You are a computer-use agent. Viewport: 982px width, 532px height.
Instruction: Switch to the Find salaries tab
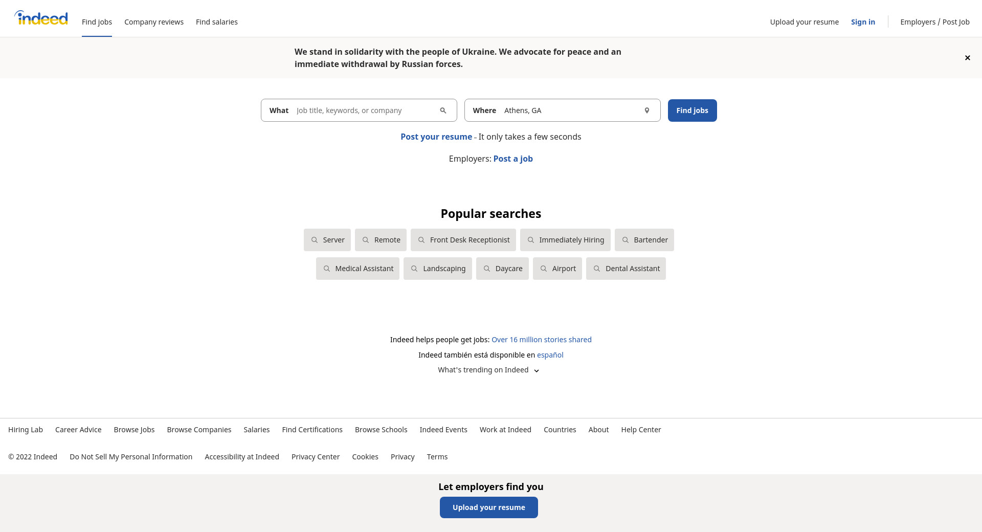[x=217, y=22]
